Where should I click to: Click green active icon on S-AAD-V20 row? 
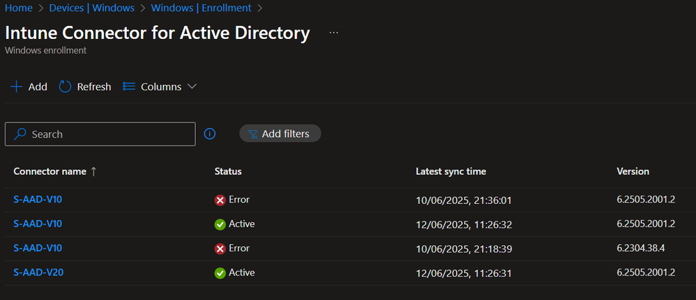(x=220, y=273)
